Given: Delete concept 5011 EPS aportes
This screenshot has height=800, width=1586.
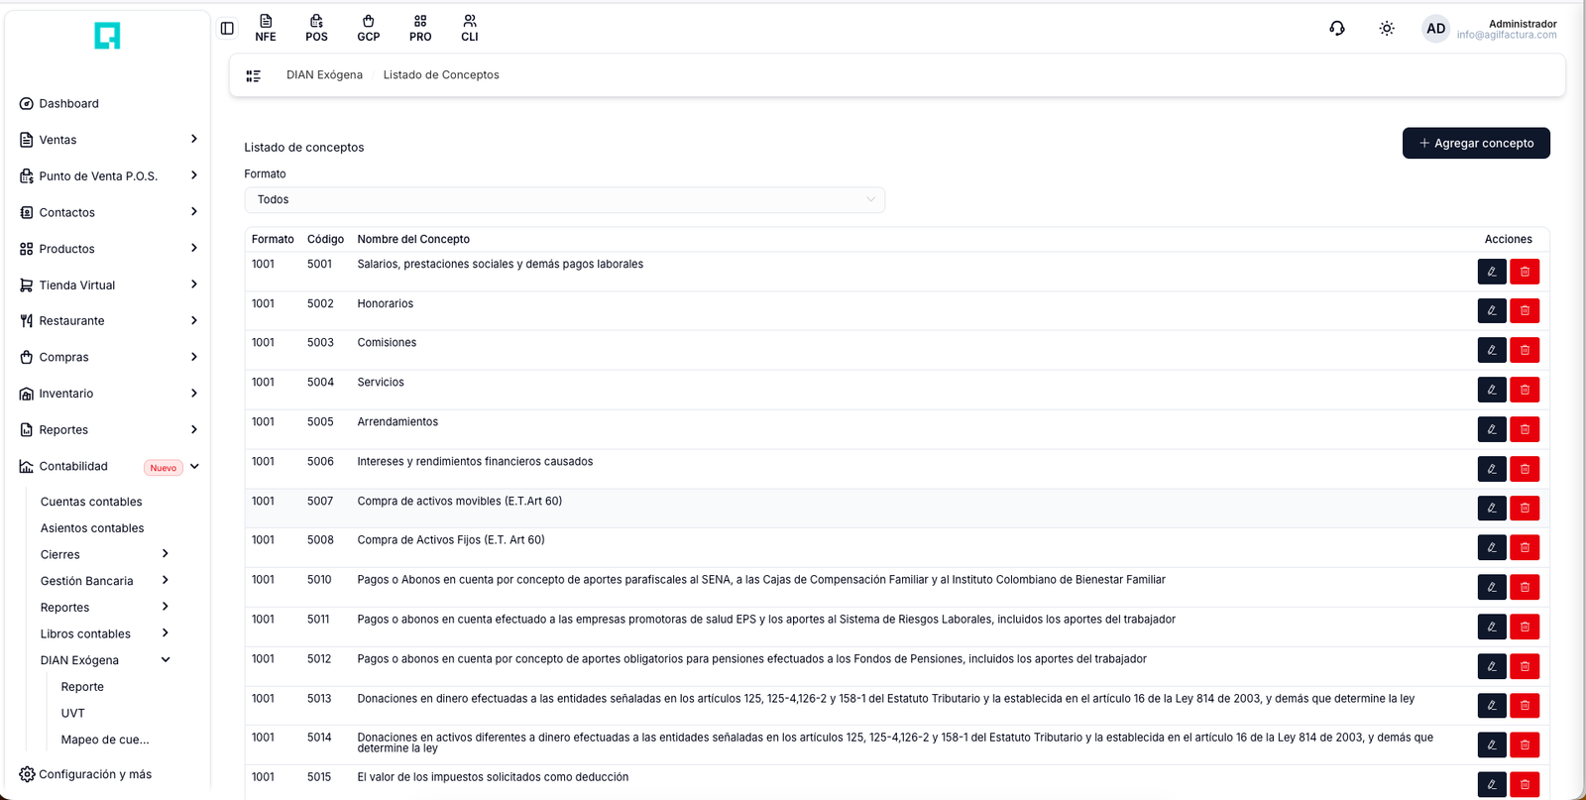Looking at the screenshot, I should pyautogui.click(x=1525, y=627).
